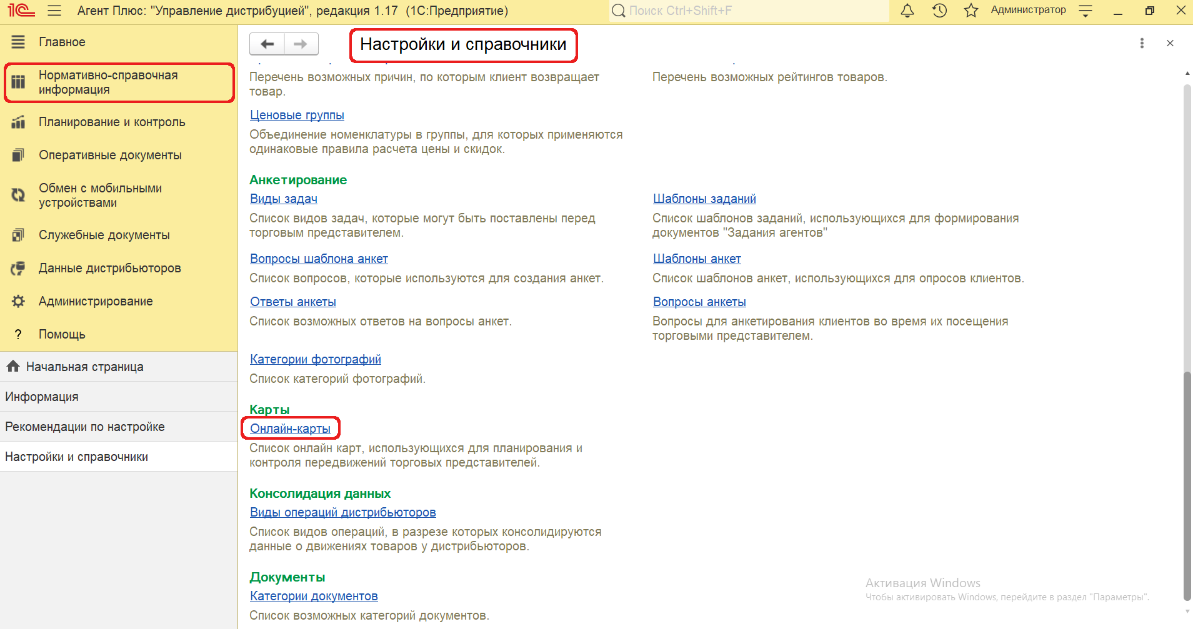Click the Обмен с мобильными устройствами sync icon

pyautogui.click(x=18, y=196)
